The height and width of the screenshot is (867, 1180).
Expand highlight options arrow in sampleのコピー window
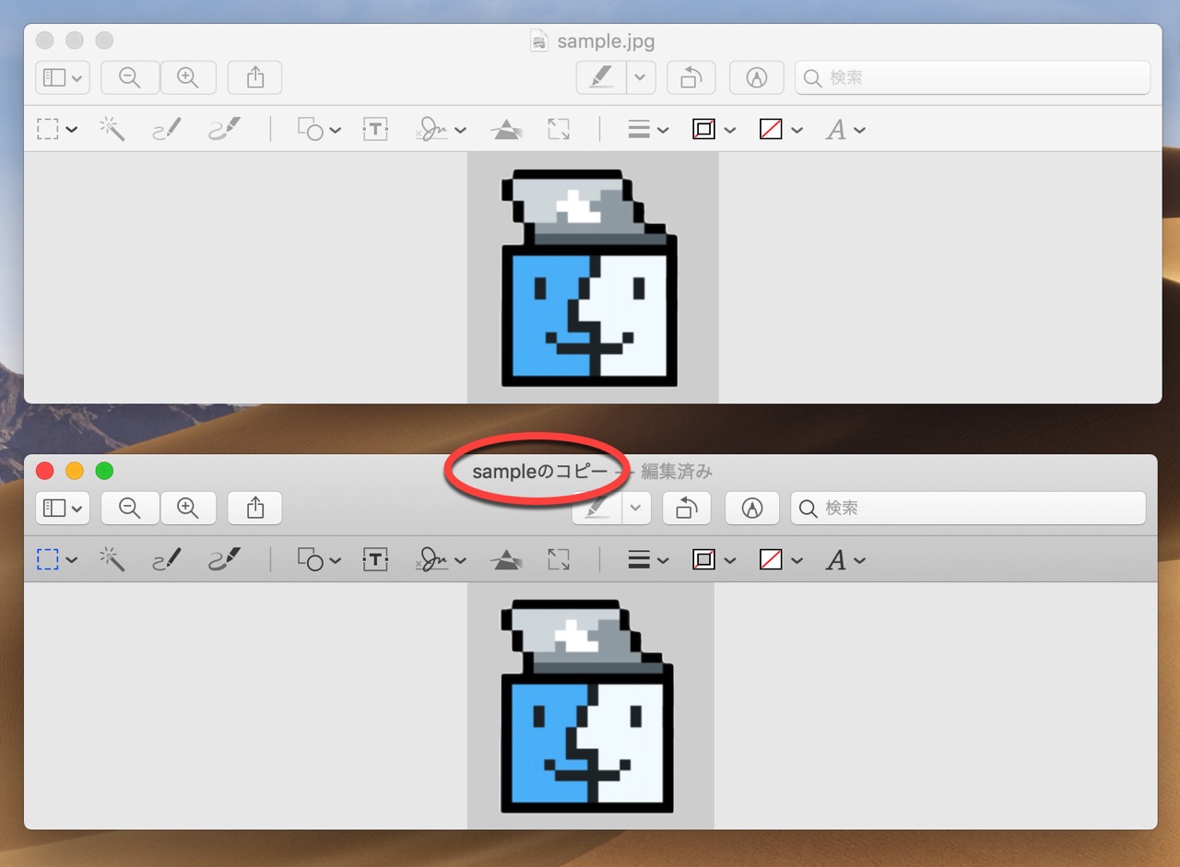pos(636,508)
